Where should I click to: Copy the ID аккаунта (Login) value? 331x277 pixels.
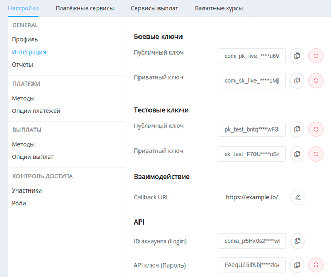coord(297,241)
